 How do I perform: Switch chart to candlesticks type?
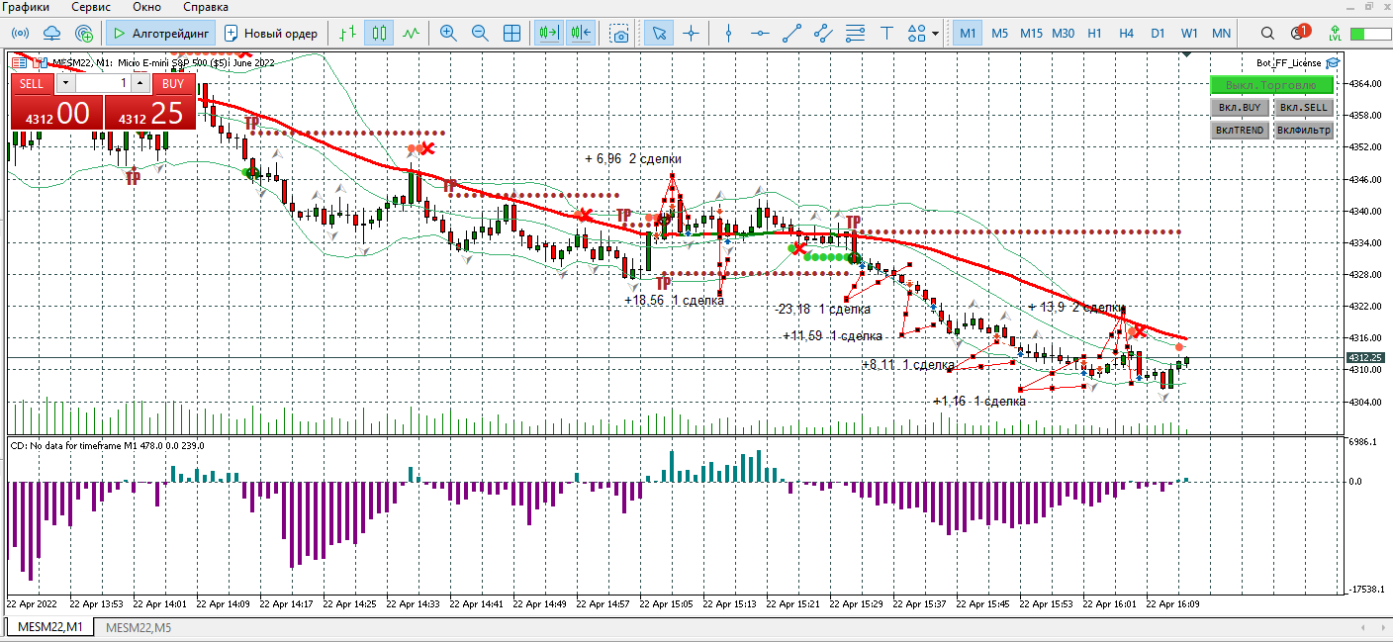coord(379,33)
